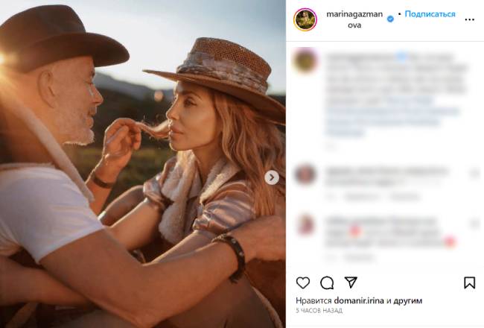Open the three-dot more options menu
This screenshot has width=484, height=328.
point(469,19)
